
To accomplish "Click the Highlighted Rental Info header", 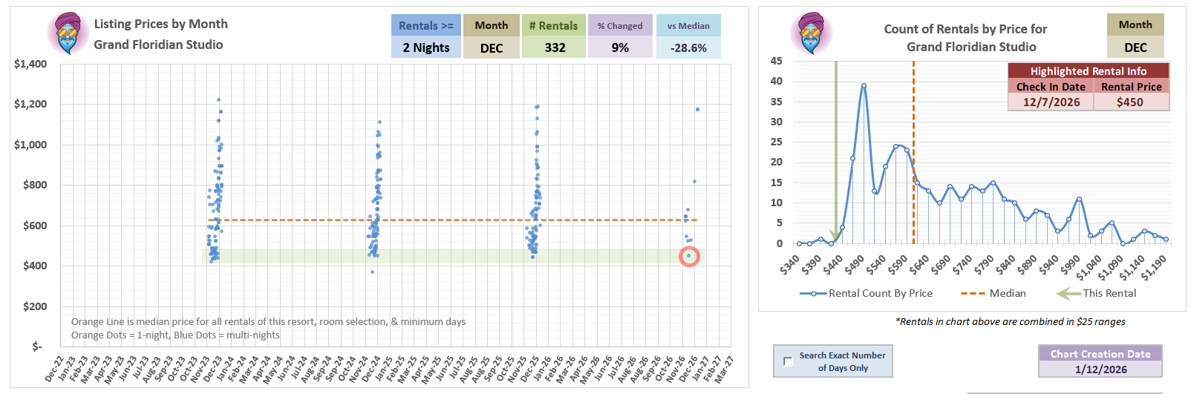I will (1088, 71).
